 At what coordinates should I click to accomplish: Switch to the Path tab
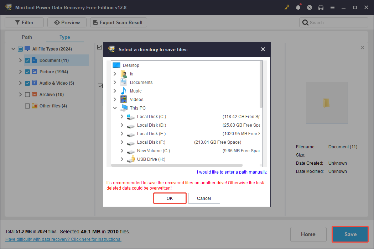click(x=27, y=37)
